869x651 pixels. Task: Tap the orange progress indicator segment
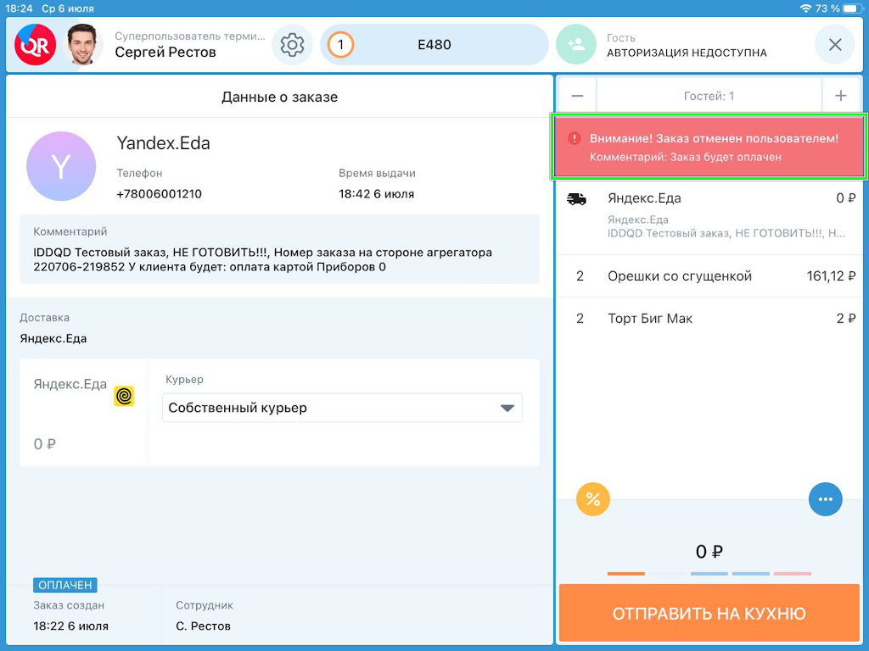click(x=625, y=574)
